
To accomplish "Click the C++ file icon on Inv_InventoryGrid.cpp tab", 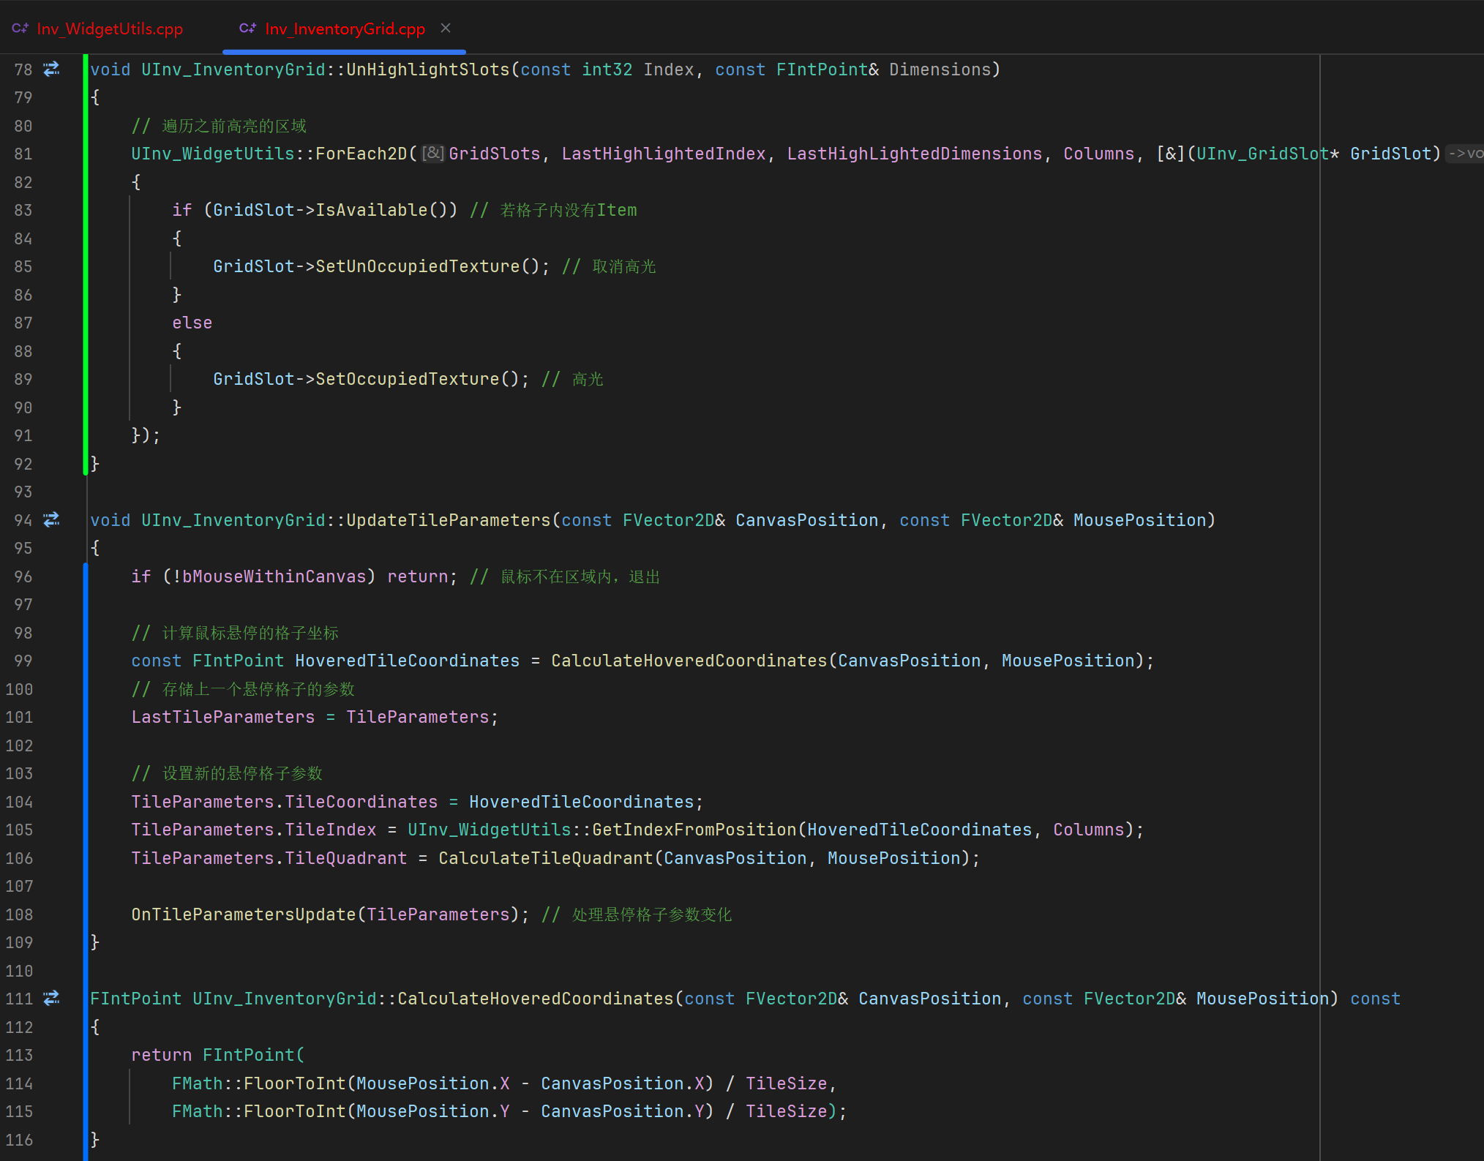I will (247, 29).
